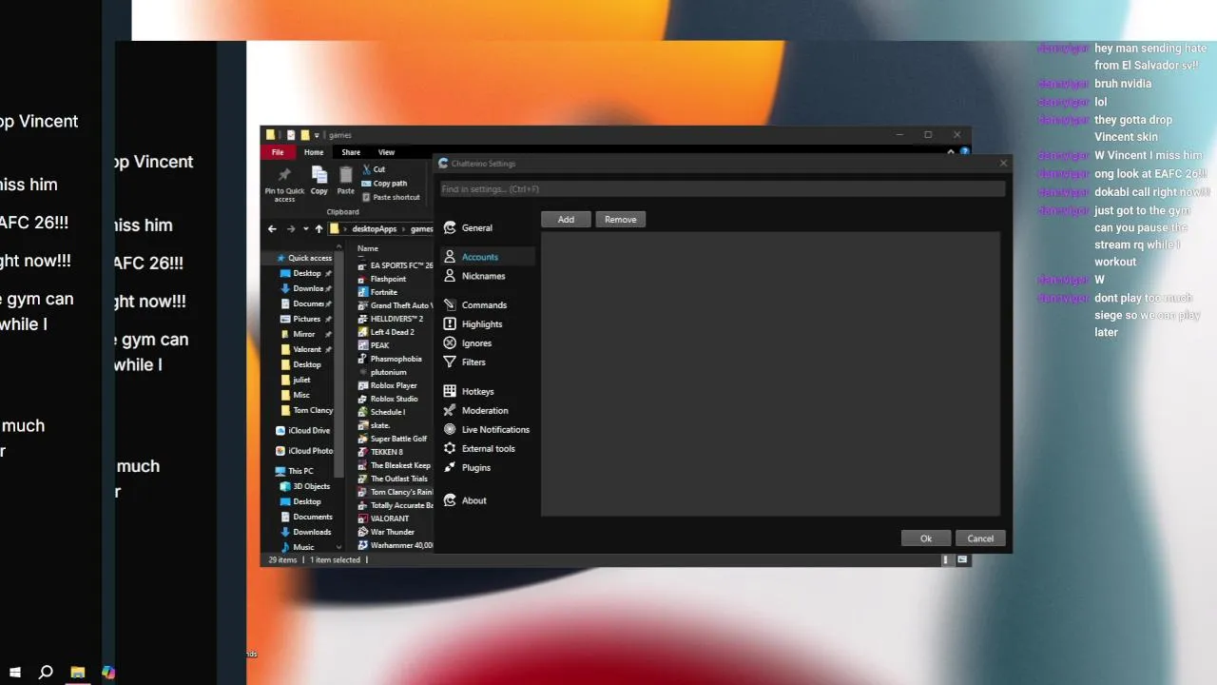Confirm settings with Ok button
The image size is (1217, 685).
926,538
